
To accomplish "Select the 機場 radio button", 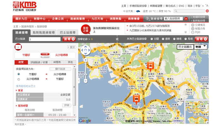I will 174,39.
